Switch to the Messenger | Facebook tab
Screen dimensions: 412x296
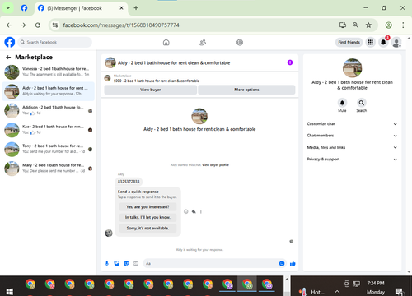pyautogui.click(x=81, y=8)
